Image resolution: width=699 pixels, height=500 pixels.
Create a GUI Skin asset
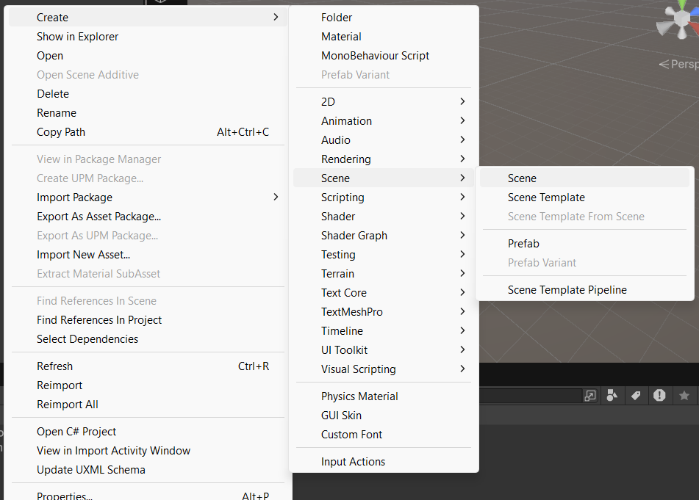point(384,416)
